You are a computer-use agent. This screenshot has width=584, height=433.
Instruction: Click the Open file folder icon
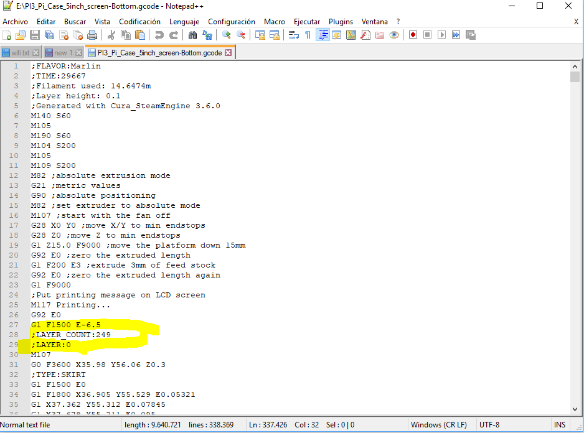pyautogui.click(x=21, y=35)
